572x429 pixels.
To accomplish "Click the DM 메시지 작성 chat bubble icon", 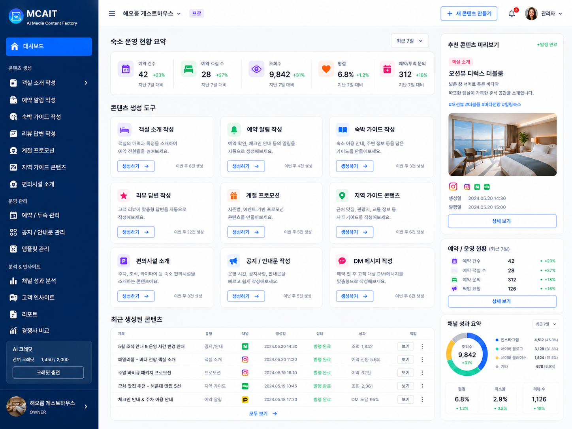I will pyautogui.click(x=342, y=261).
